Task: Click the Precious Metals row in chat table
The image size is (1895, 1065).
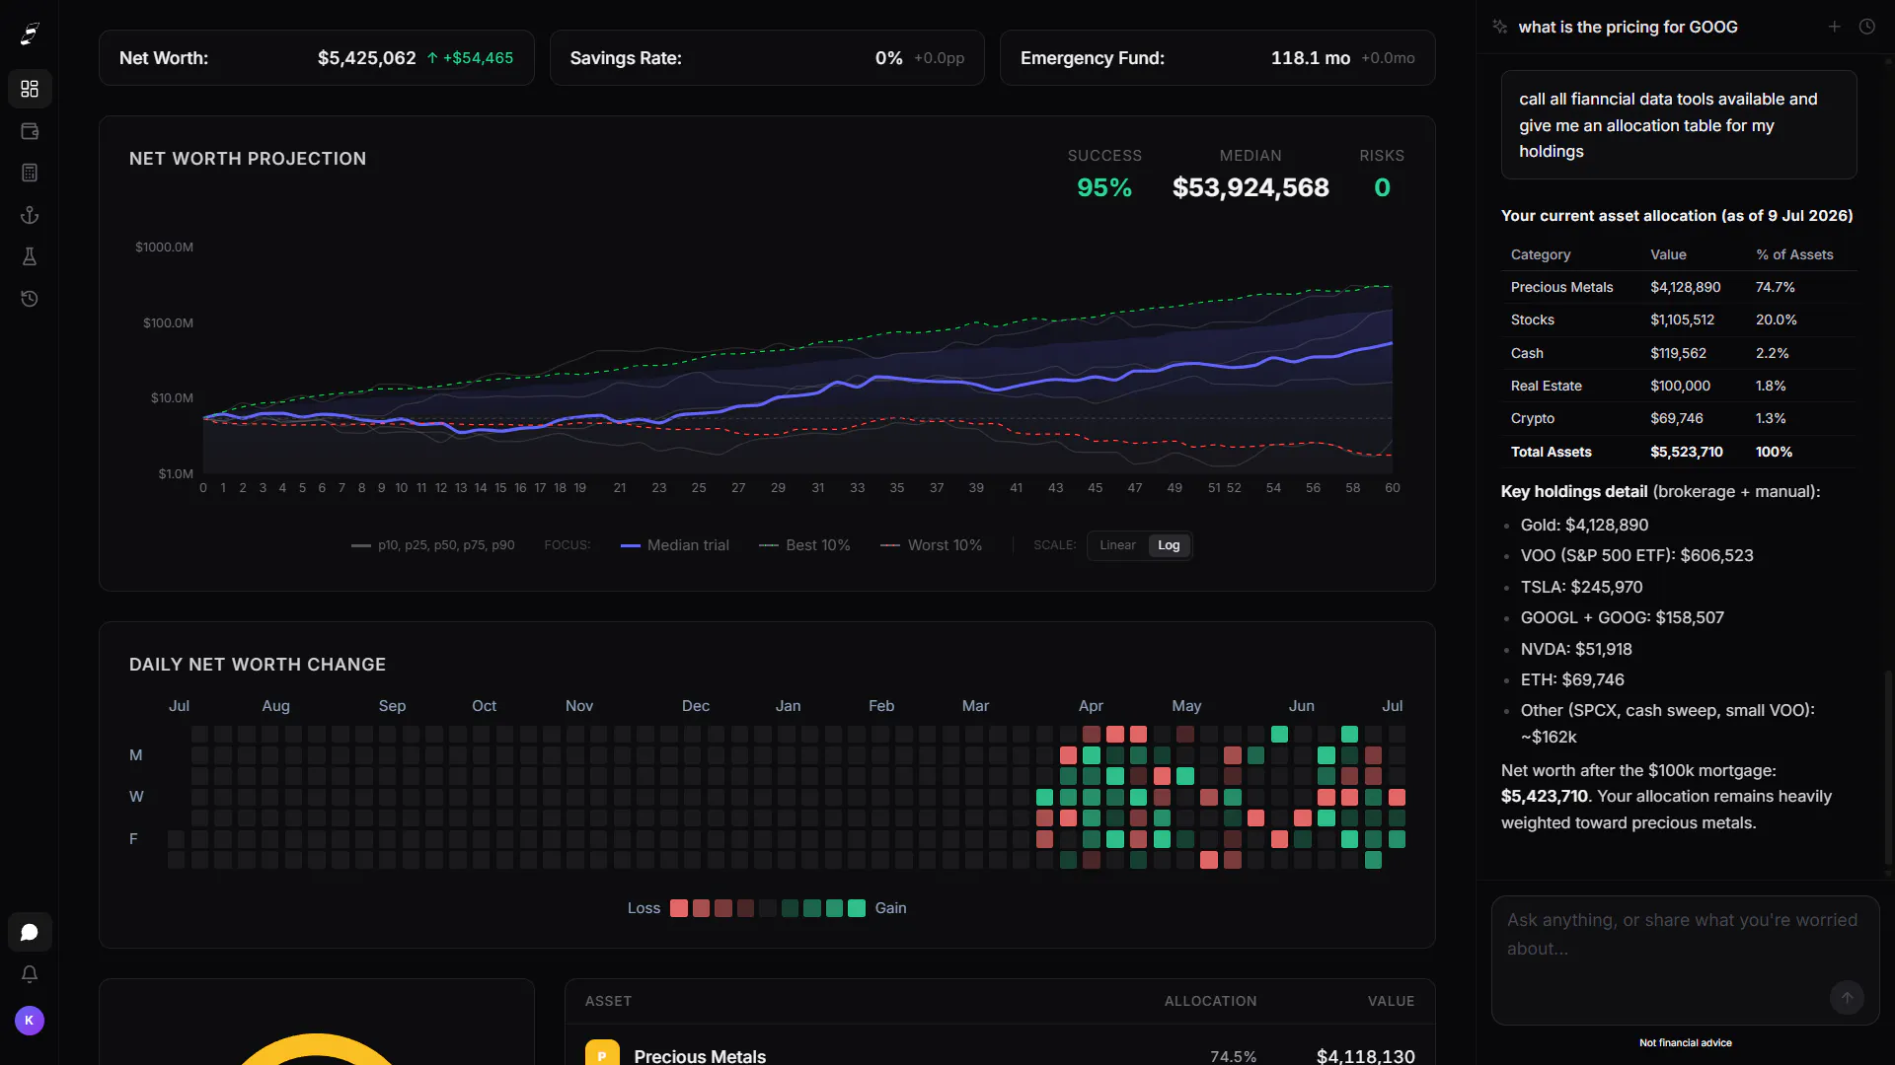Action: point(1679,287)
